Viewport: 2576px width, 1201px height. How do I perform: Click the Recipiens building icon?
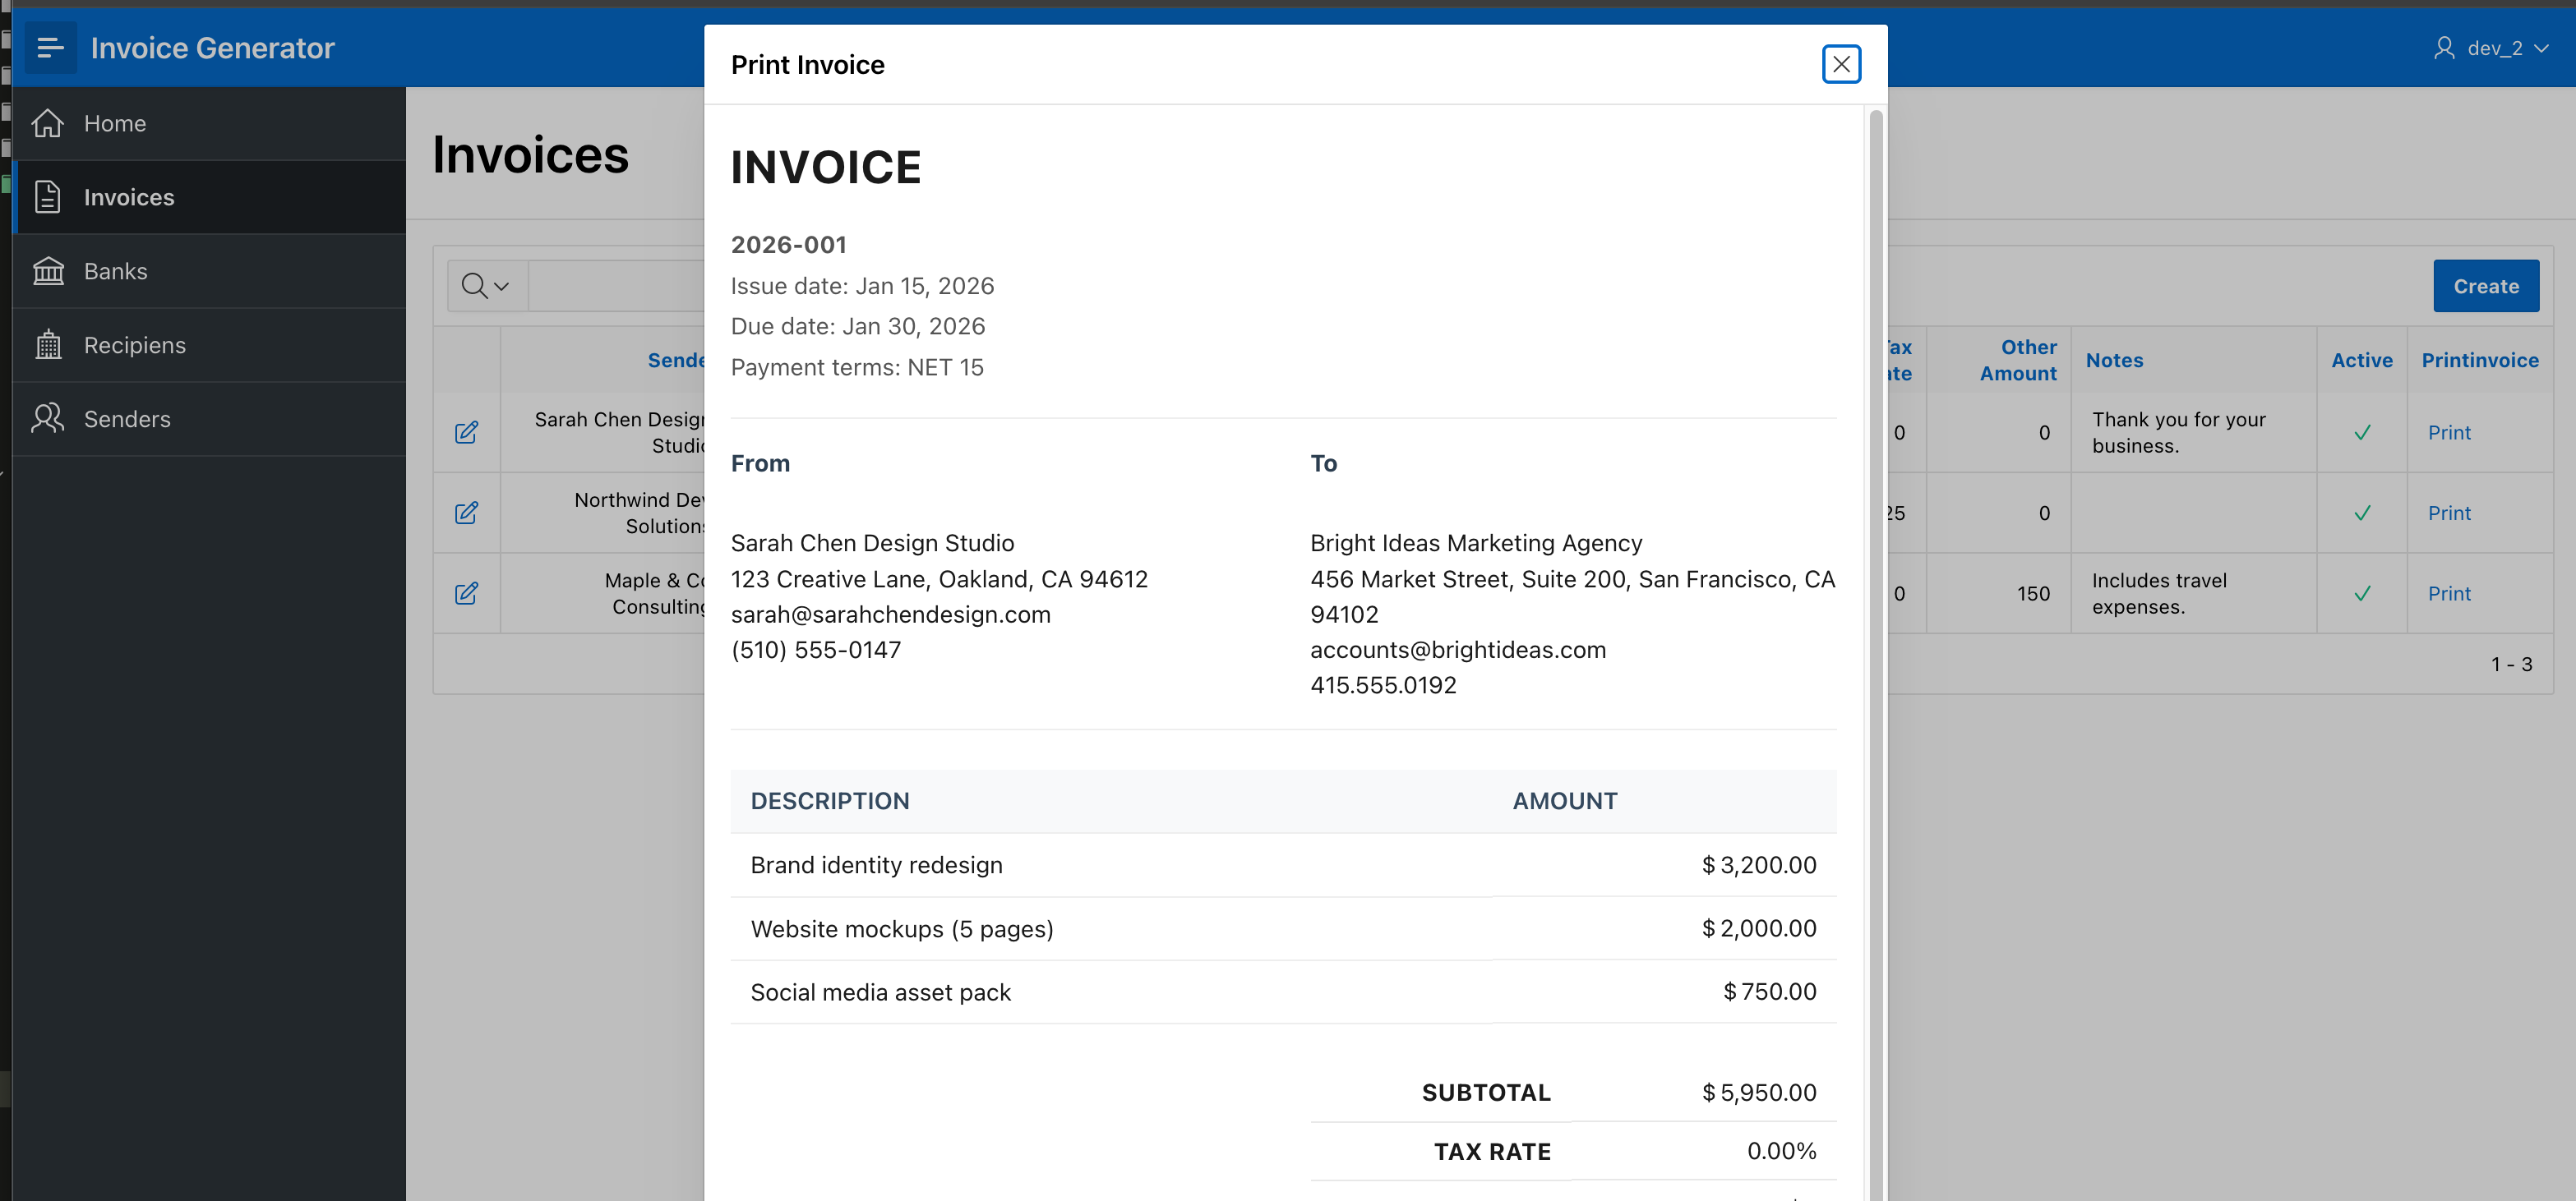click(48, 345)
